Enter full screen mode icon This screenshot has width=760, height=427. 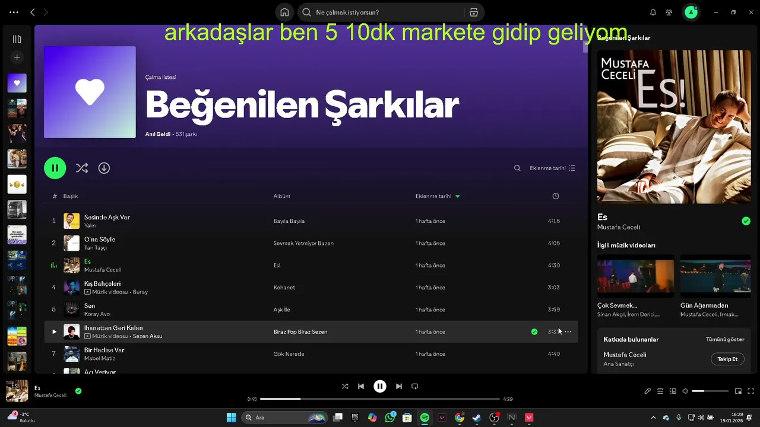coord(751,391)
